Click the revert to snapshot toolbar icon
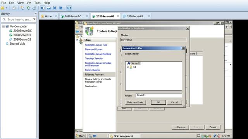This screenshot has height=139, width=248. click(x=28, y=8)
